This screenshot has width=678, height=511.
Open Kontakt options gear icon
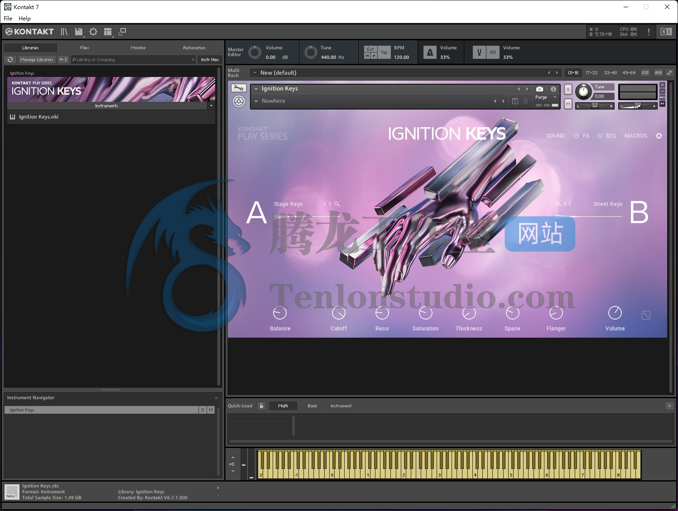(x=93, y=32)
